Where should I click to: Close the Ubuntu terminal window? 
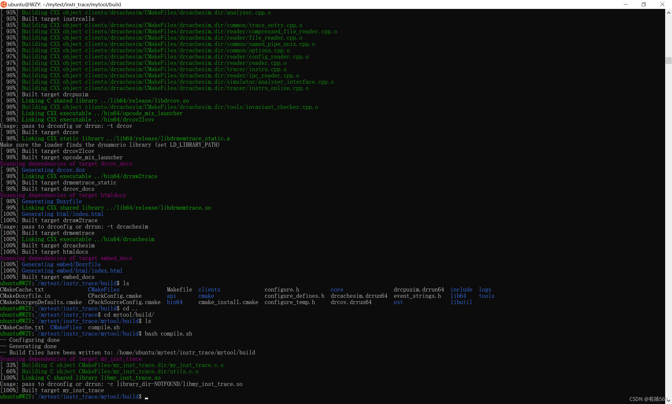coord(662,4)
